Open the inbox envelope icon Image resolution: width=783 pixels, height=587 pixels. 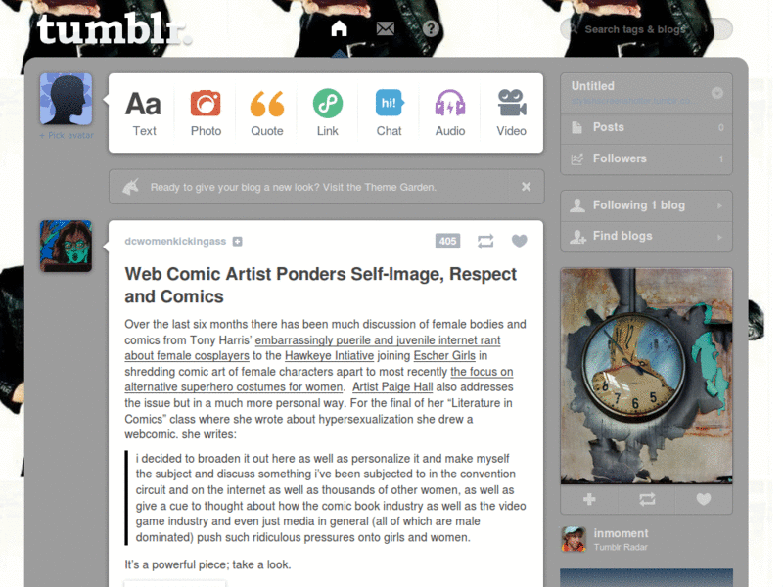click(x=386, y=28)
